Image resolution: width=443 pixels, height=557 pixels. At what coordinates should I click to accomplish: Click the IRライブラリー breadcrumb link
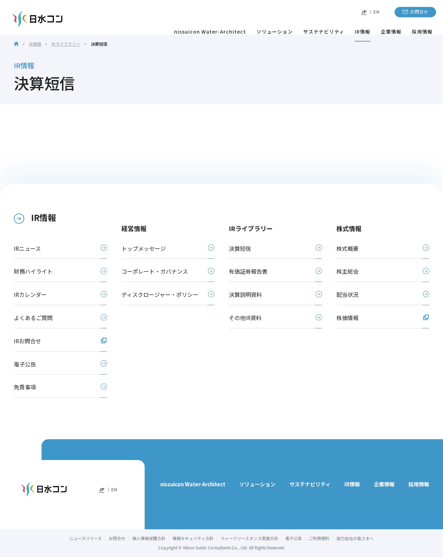point(66,44)
